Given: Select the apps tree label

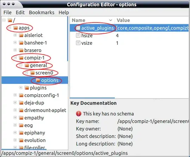Looking at the screenshot, I should pos(24,28).
